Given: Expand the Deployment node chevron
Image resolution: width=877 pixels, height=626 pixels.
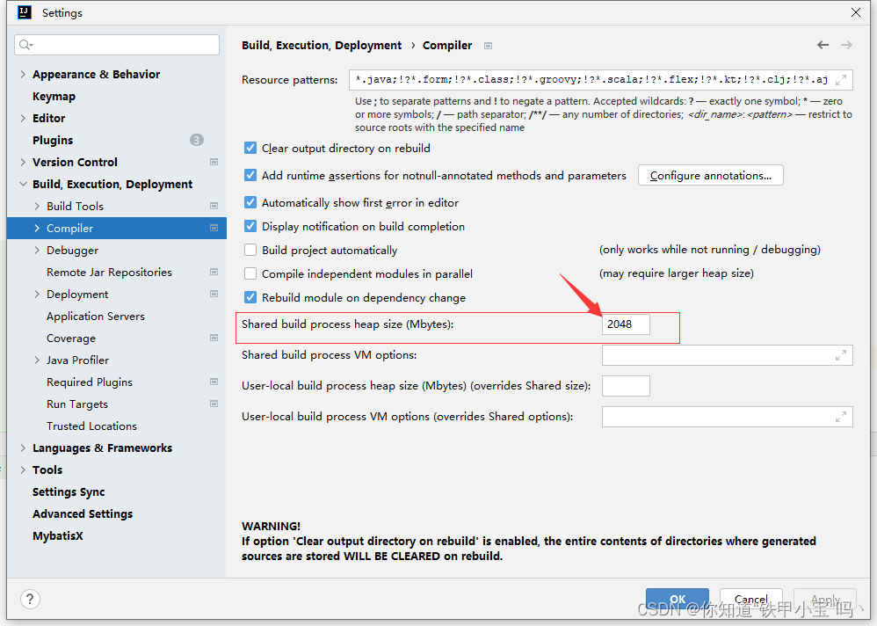Looking at the screenshot, I should point(37,295).
